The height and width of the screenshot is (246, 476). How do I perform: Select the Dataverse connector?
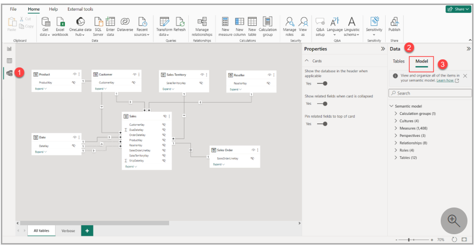(x=125, y=24)
